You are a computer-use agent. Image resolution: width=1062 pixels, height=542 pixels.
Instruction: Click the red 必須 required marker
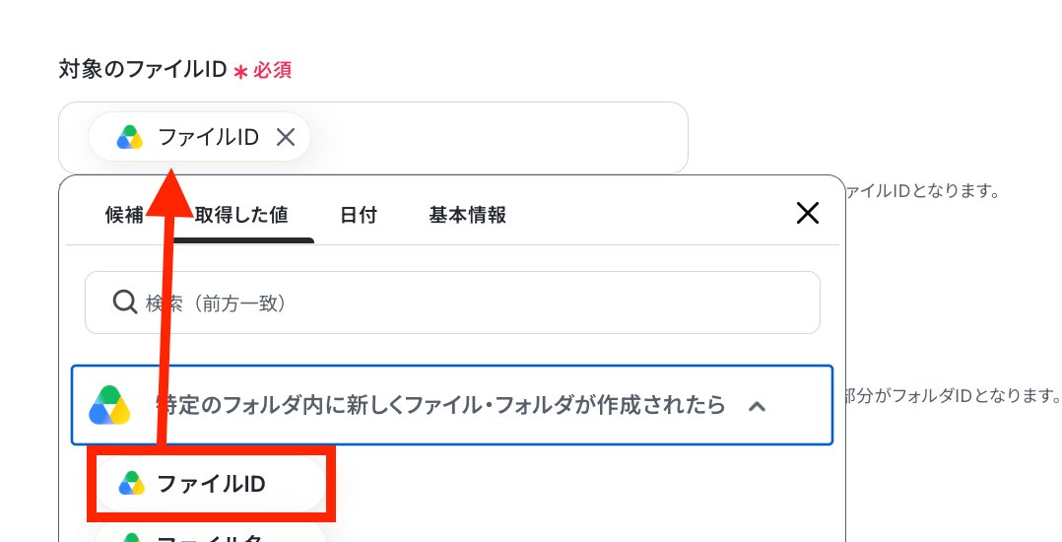click(x=272, y=70)
